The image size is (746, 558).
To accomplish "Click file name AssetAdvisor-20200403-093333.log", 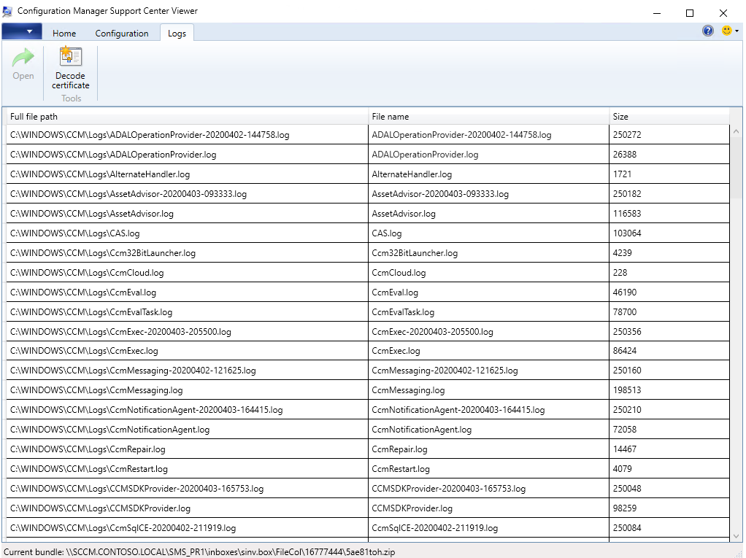I will tap(441, 194).
